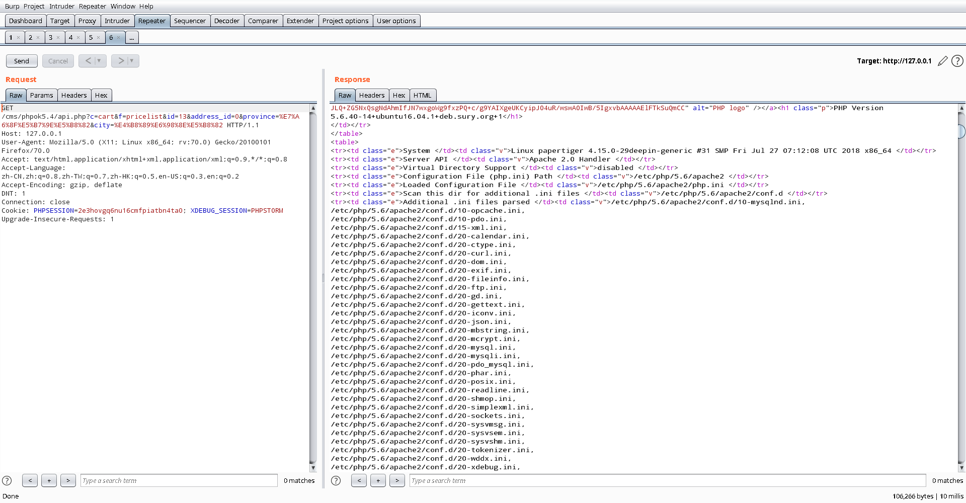The width and height of the screenshot is (966, 503).
Task: Add a search term row in Response panel
Action: point(378,480)
